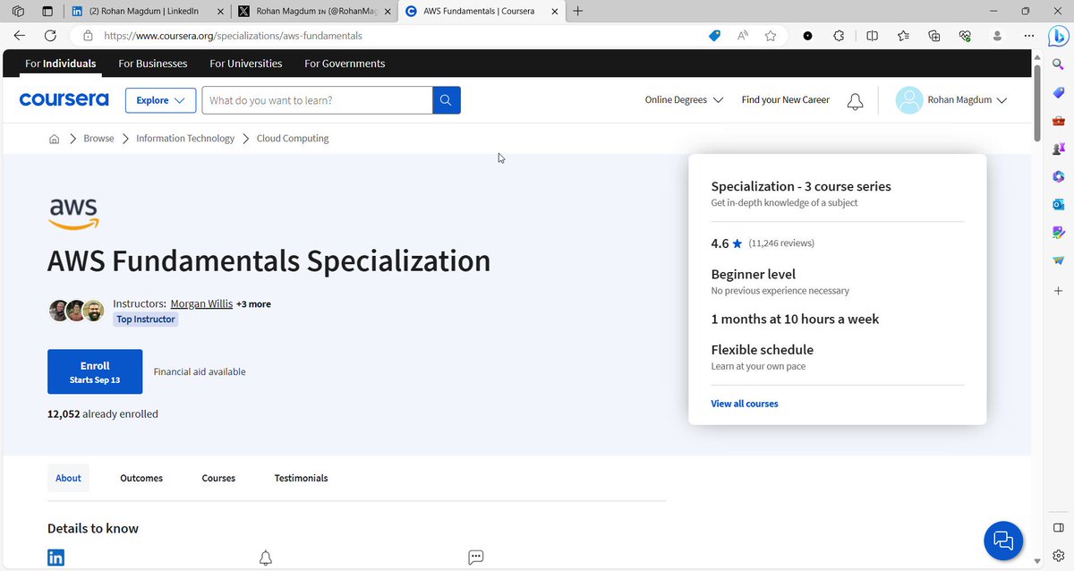1074x571 pixels.
Task: Open Collections in Edge toolbar
Action: (x=934, y=36)
